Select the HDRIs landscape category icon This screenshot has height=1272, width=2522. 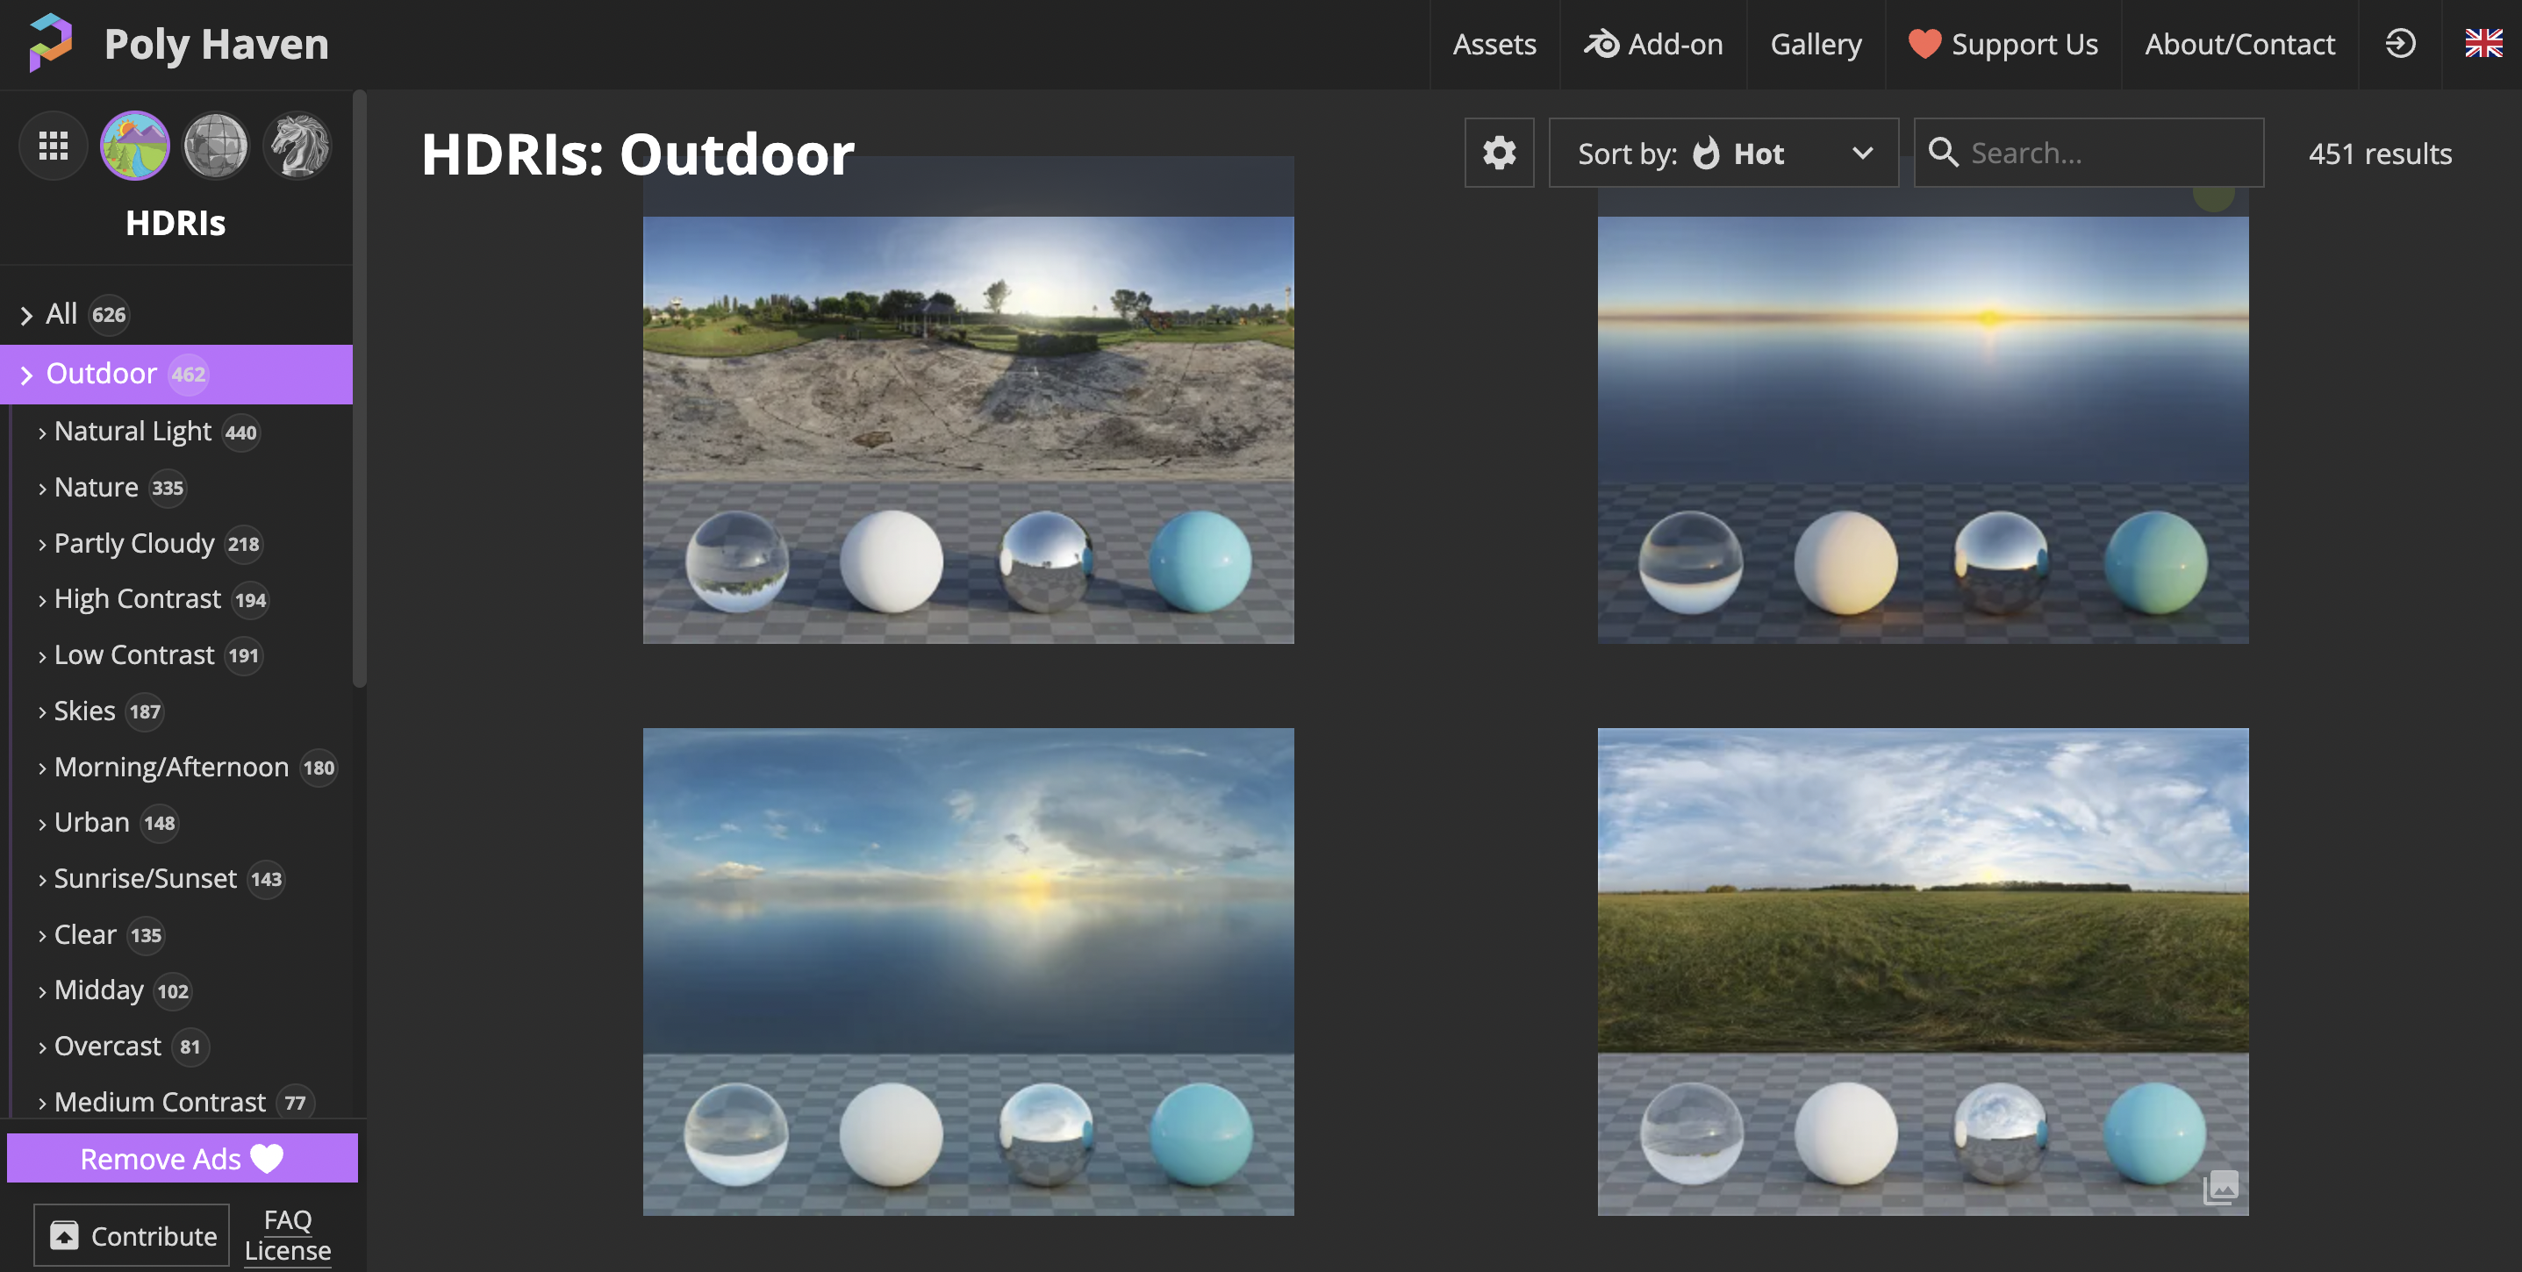135,146
